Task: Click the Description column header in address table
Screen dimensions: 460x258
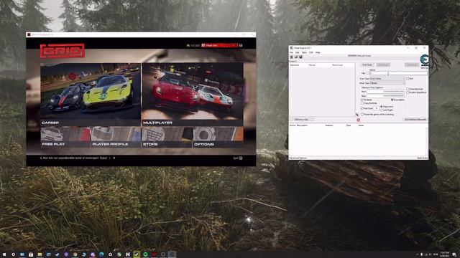Action: [302, 125]
